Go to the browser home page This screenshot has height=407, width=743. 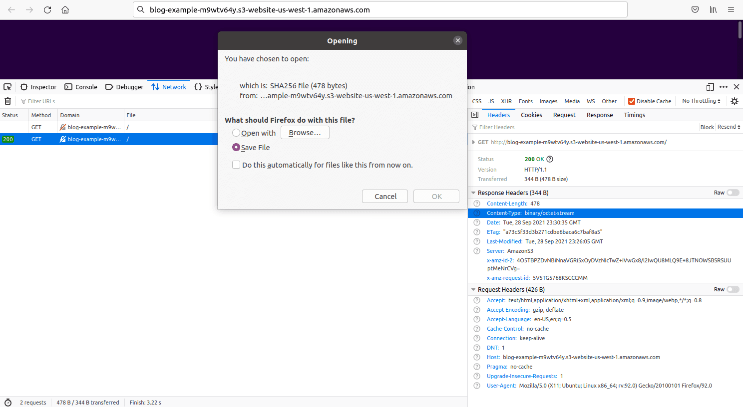pyautogui.click(x=65, y=9)
